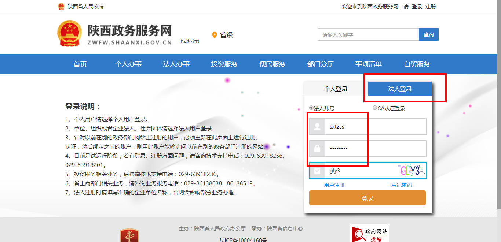Click the orange location pin icon
Viewport: 501px width, 242px height.
click(215, 35)
